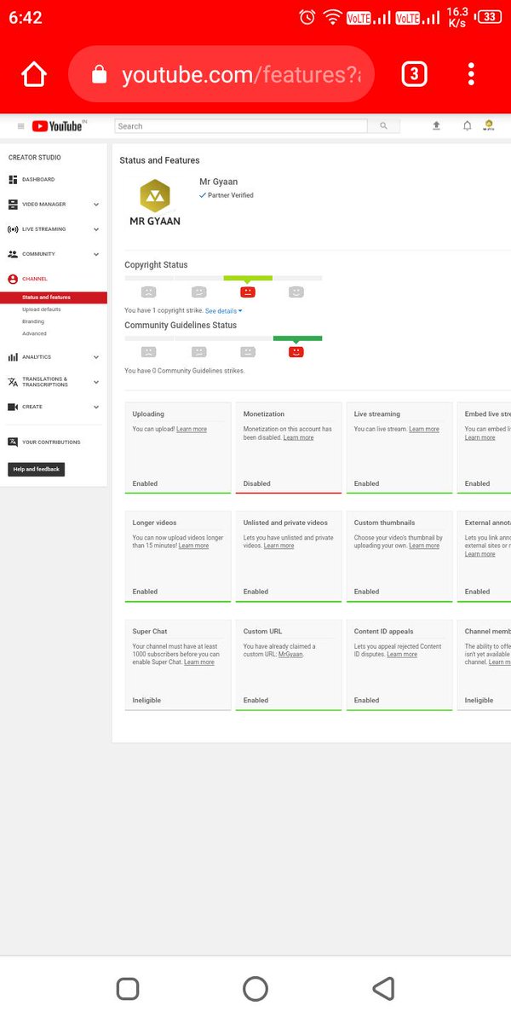
Task: Click Partner Verified label
Action: pyautogui.click(x=227, y=195)
